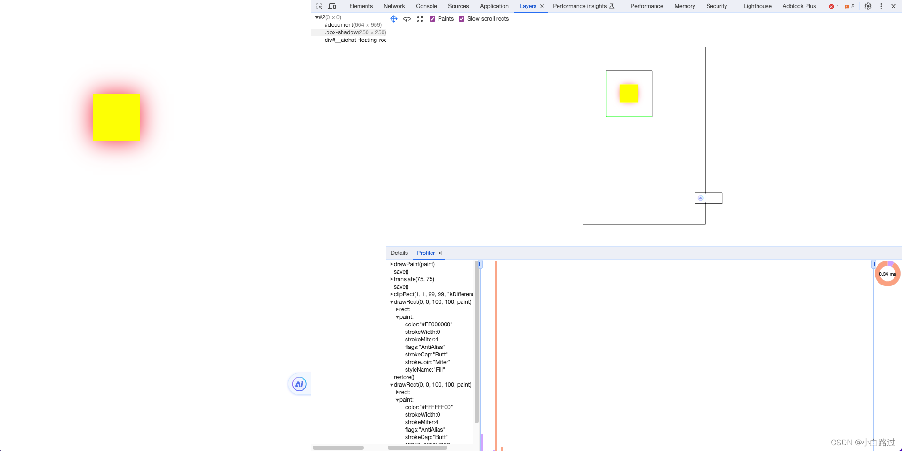The image size is (902, 451).
Task: Open the DevTools more options menu
Action: coord(881,6)
